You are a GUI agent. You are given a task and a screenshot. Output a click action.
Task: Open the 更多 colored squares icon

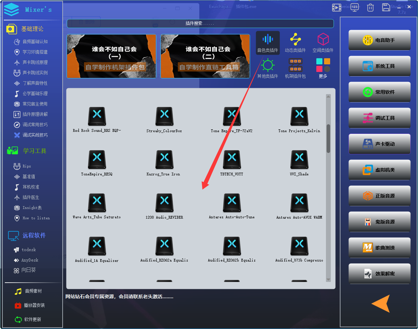pyautogui.click(x=323, y=65)
